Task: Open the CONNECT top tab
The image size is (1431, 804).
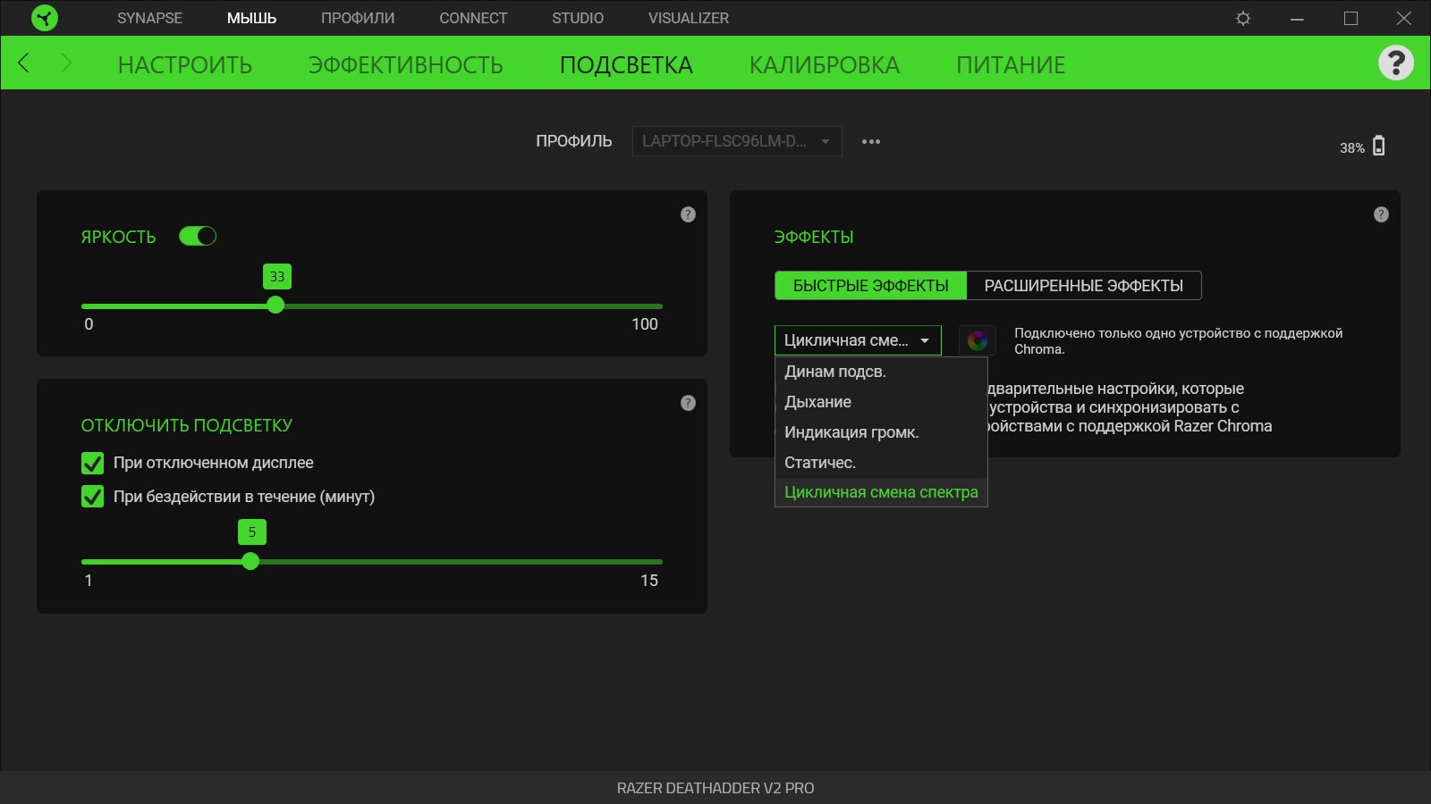Action: (x=473, y=18)
